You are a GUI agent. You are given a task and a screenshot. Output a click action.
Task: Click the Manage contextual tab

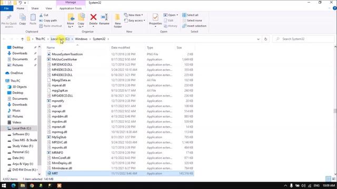point(71,2)
